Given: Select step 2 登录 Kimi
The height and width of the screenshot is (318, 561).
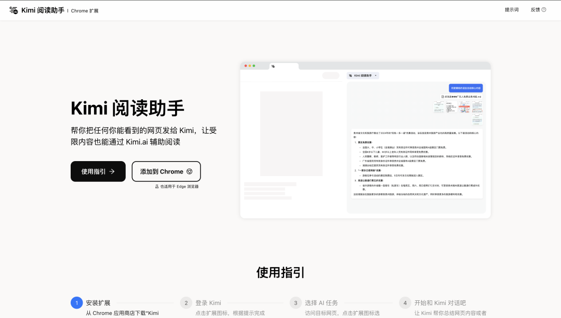Looking at the screenshot, I should tap(208, 303).
